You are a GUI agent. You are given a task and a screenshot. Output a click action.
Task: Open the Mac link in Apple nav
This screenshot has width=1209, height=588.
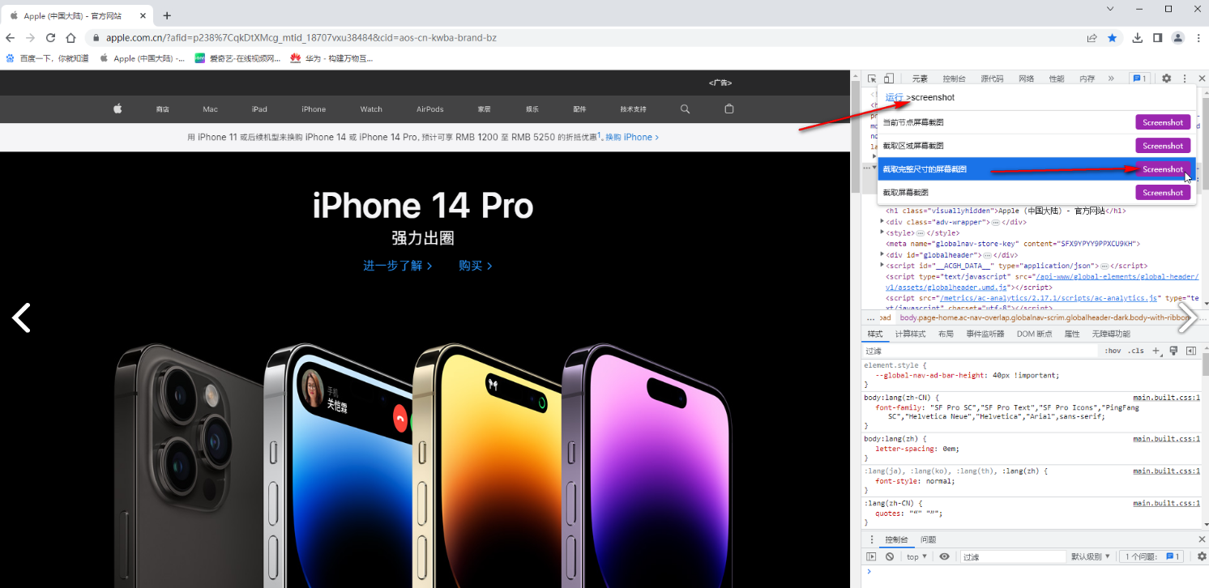(211, 109)
